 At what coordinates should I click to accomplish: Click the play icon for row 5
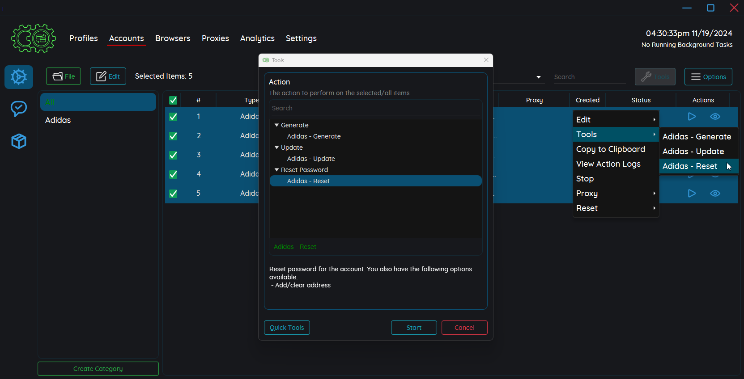pos(692,194)
